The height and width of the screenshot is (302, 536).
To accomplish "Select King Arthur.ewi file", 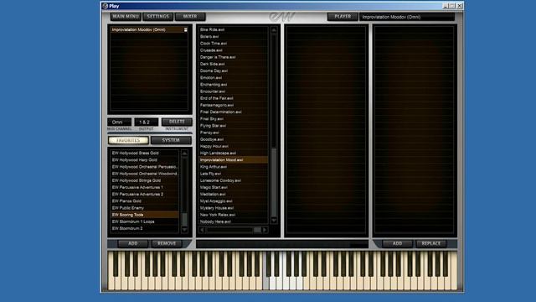I will tap(234, 167).
